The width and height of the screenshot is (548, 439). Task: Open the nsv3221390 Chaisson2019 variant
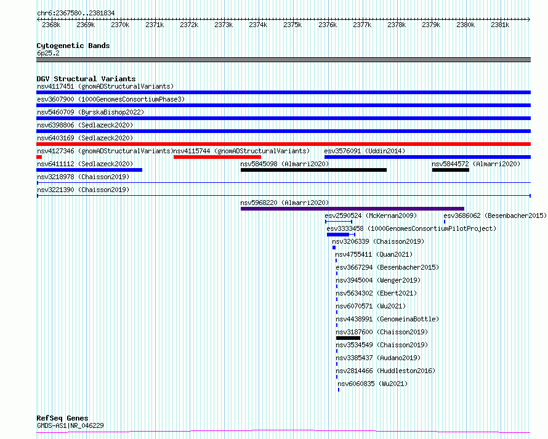pyautogui.click(x=83, y=190)
